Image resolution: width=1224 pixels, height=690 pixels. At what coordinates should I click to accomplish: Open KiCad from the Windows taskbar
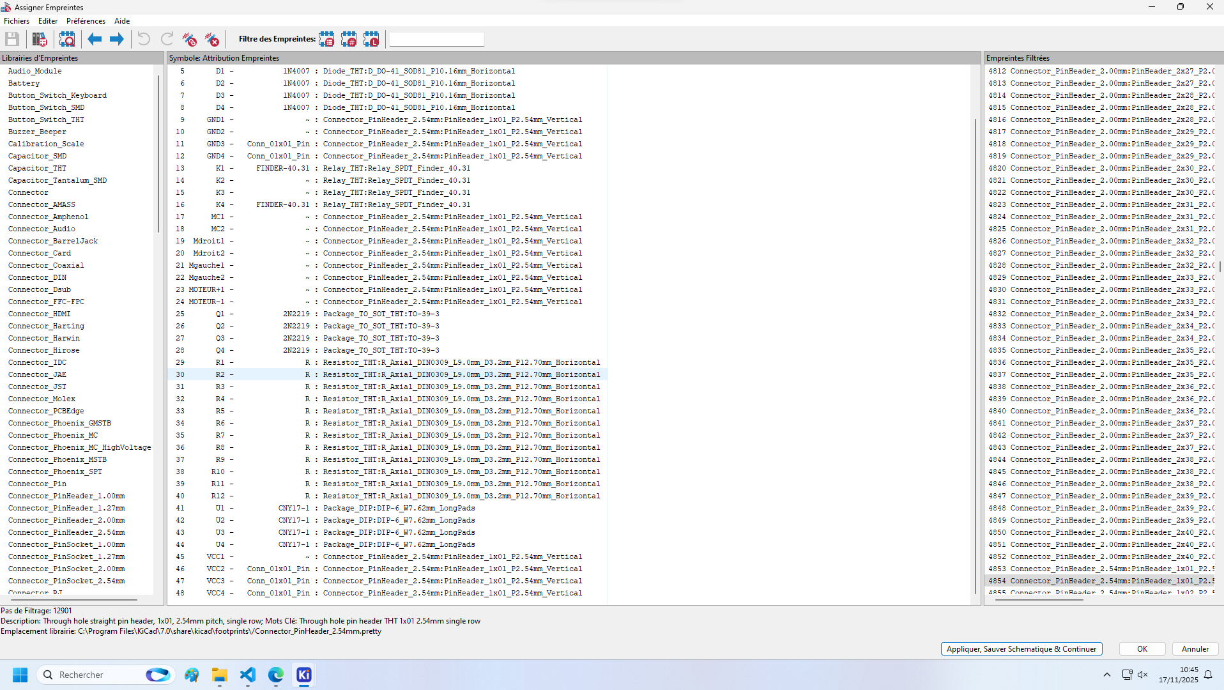[x=303, y=675]
